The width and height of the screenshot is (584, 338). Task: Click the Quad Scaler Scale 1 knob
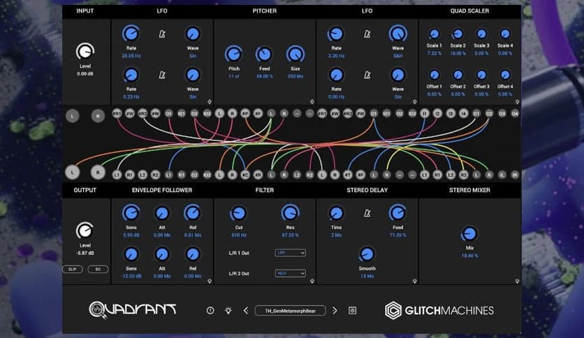coord(435,34)
